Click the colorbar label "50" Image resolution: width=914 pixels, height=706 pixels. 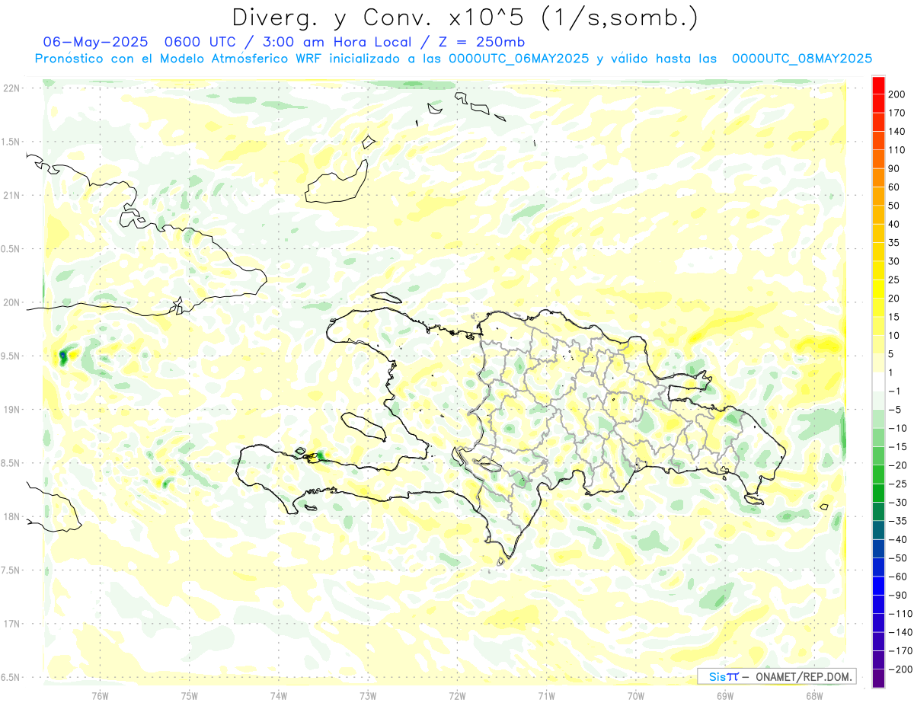click(895, 206)
